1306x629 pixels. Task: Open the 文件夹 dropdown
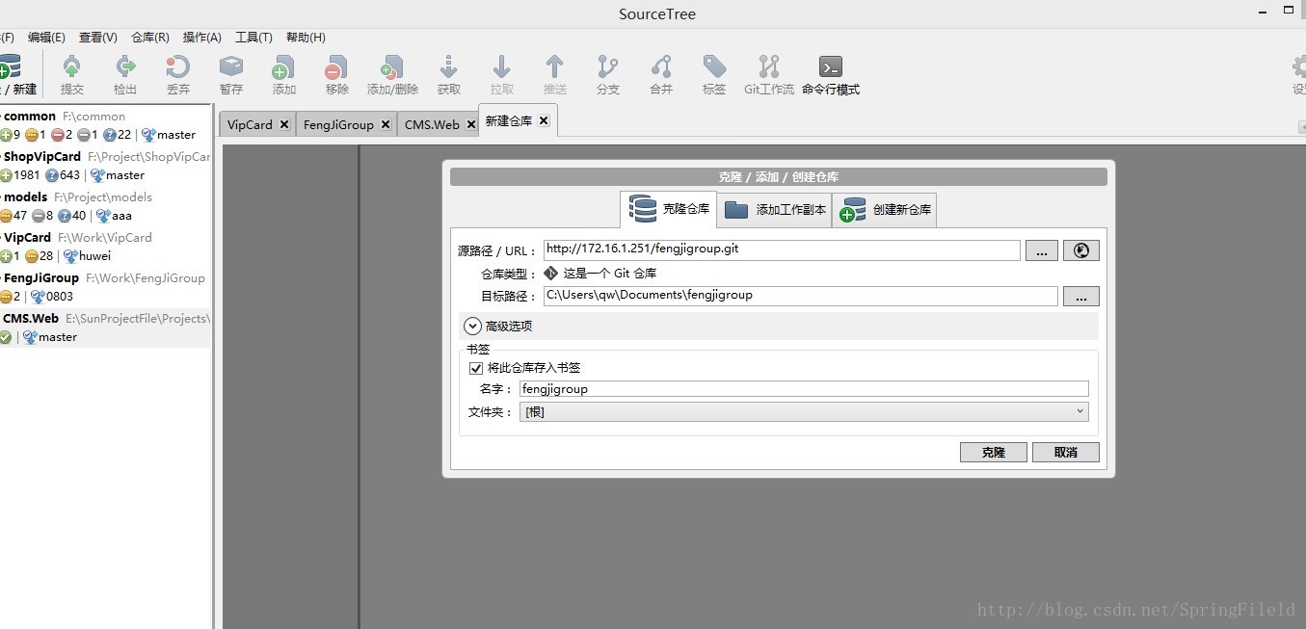(x=804, y=411)
